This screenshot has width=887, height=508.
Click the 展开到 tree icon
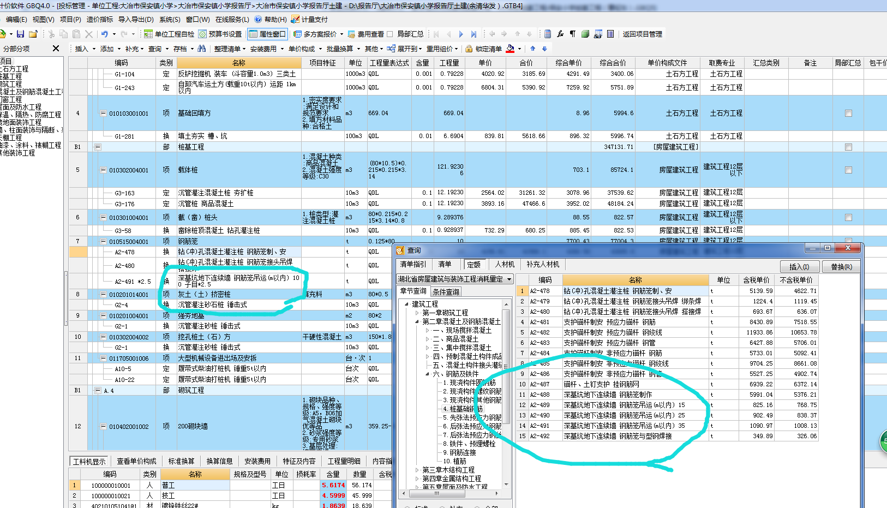point(392,49)
